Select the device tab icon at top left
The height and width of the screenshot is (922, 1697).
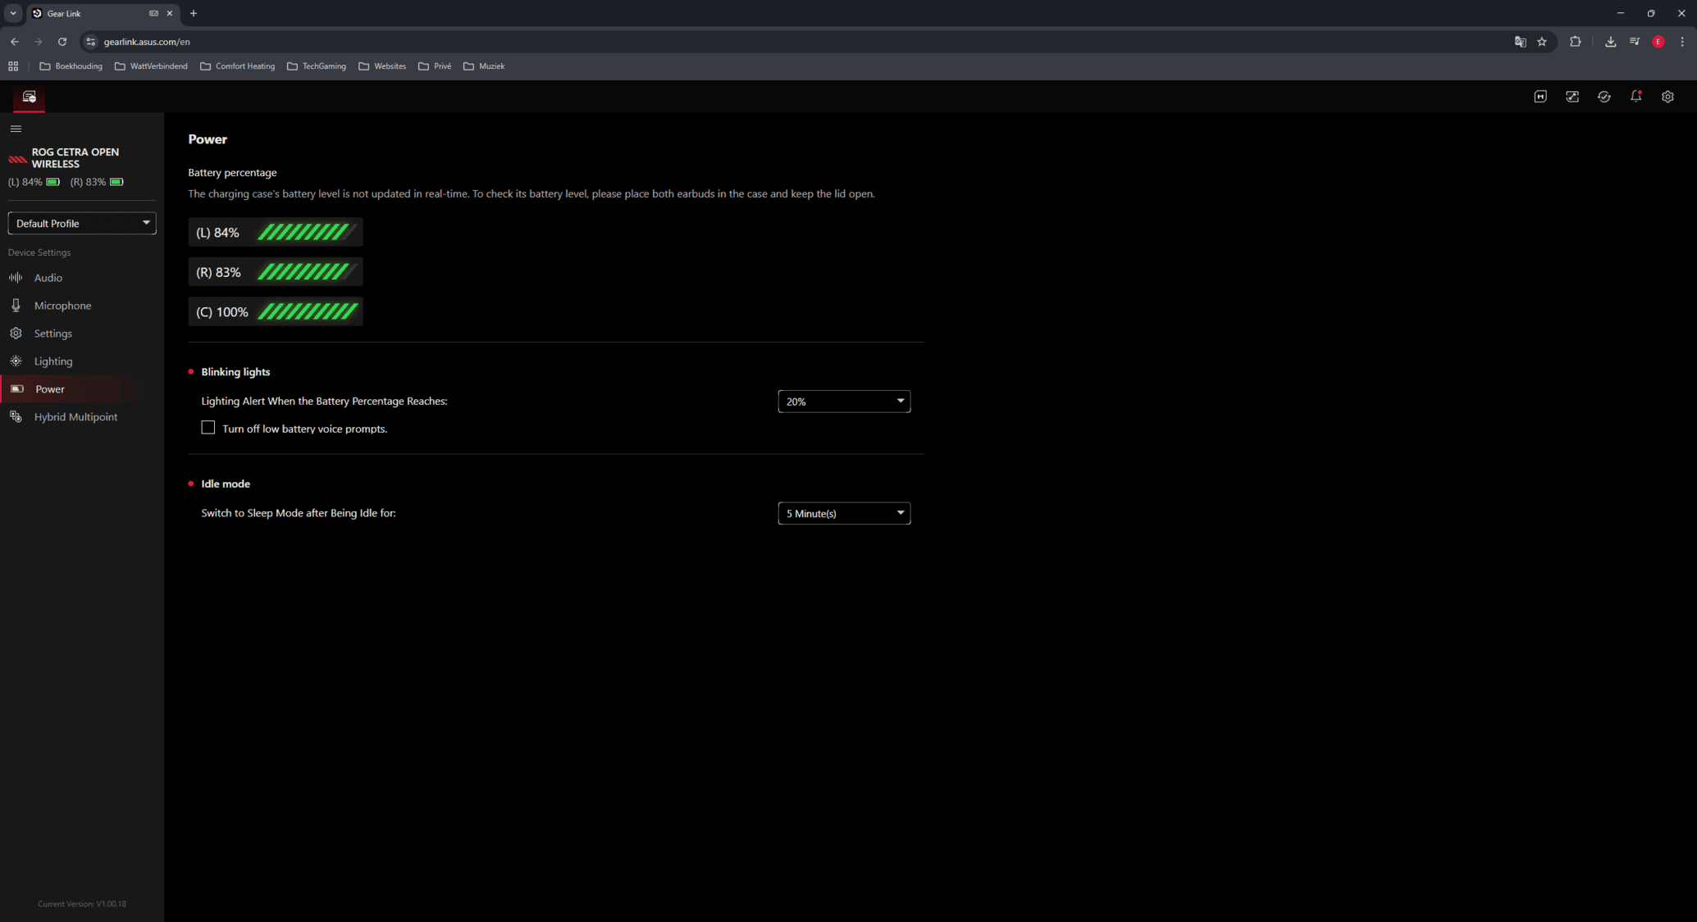click(30, 97)
